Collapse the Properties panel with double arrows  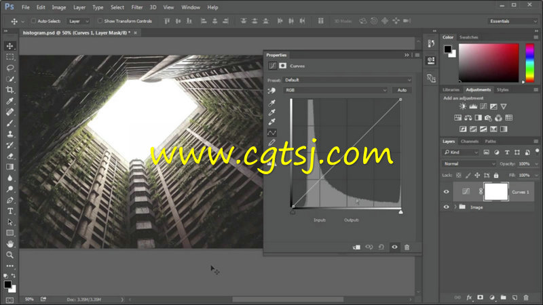(x=407, y=55)
